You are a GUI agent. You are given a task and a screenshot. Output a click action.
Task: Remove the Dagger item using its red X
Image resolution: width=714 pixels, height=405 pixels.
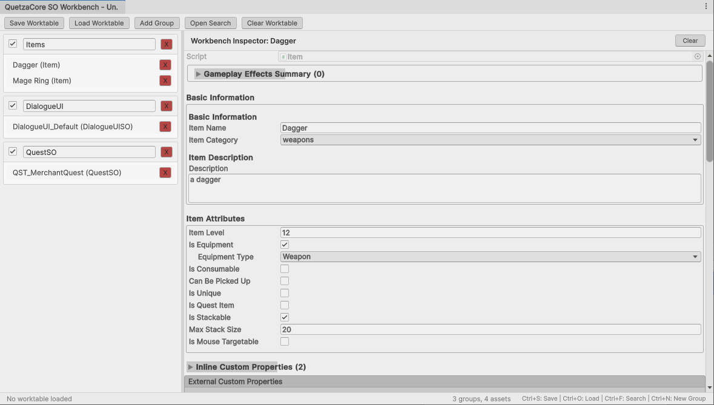click(x=165, y=65)
